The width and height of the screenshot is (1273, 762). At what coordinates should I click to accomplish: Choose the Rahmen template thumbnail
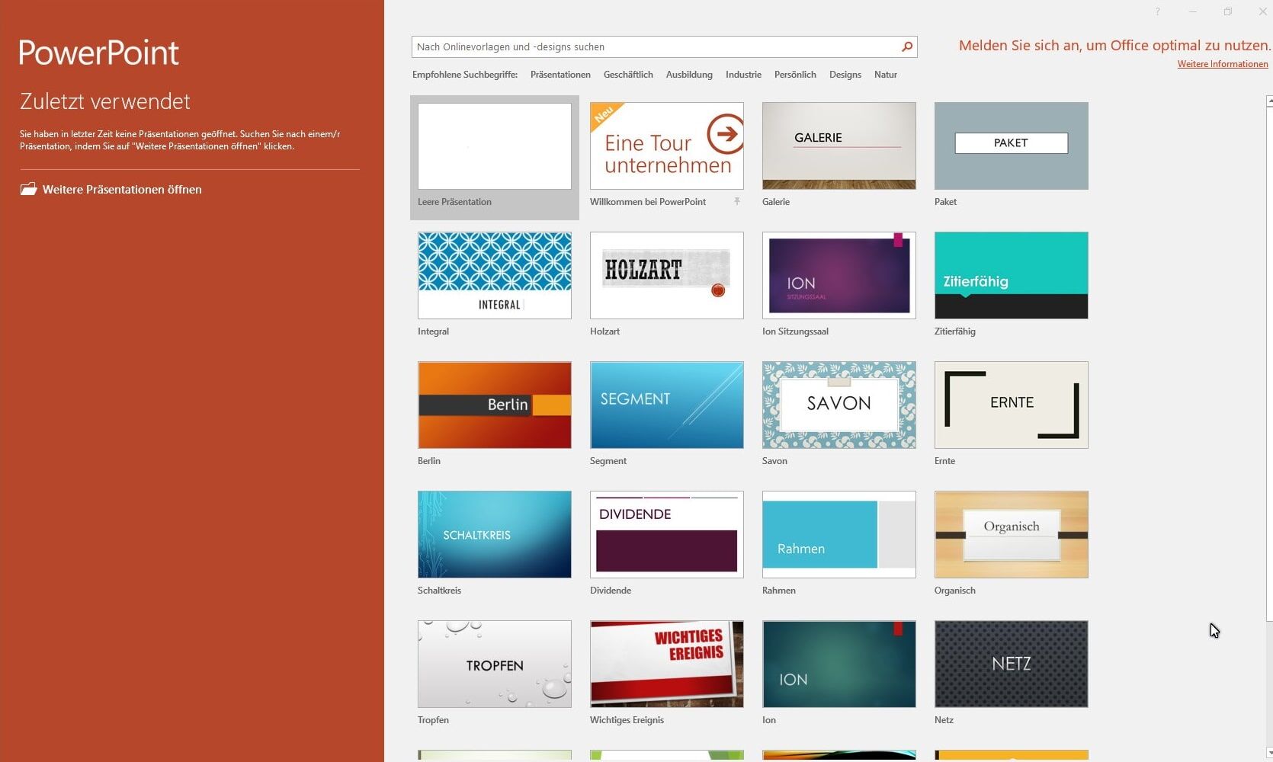pyautogui.click(x=839, y=535)
